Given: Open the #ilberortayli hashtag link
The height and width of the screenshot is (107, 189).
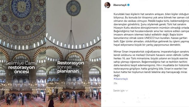Looking at the screenshot, I should 121,79.
